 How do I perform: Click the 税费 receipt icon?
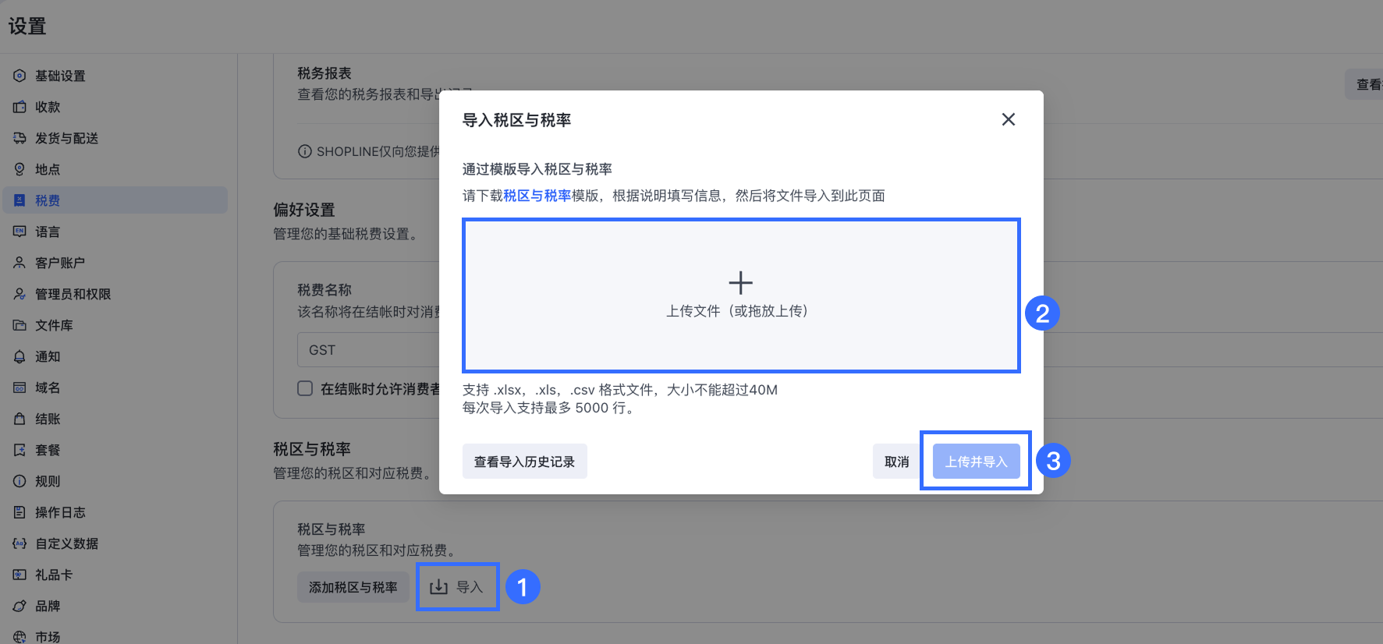pyautogui.click(x=20, y=200)
